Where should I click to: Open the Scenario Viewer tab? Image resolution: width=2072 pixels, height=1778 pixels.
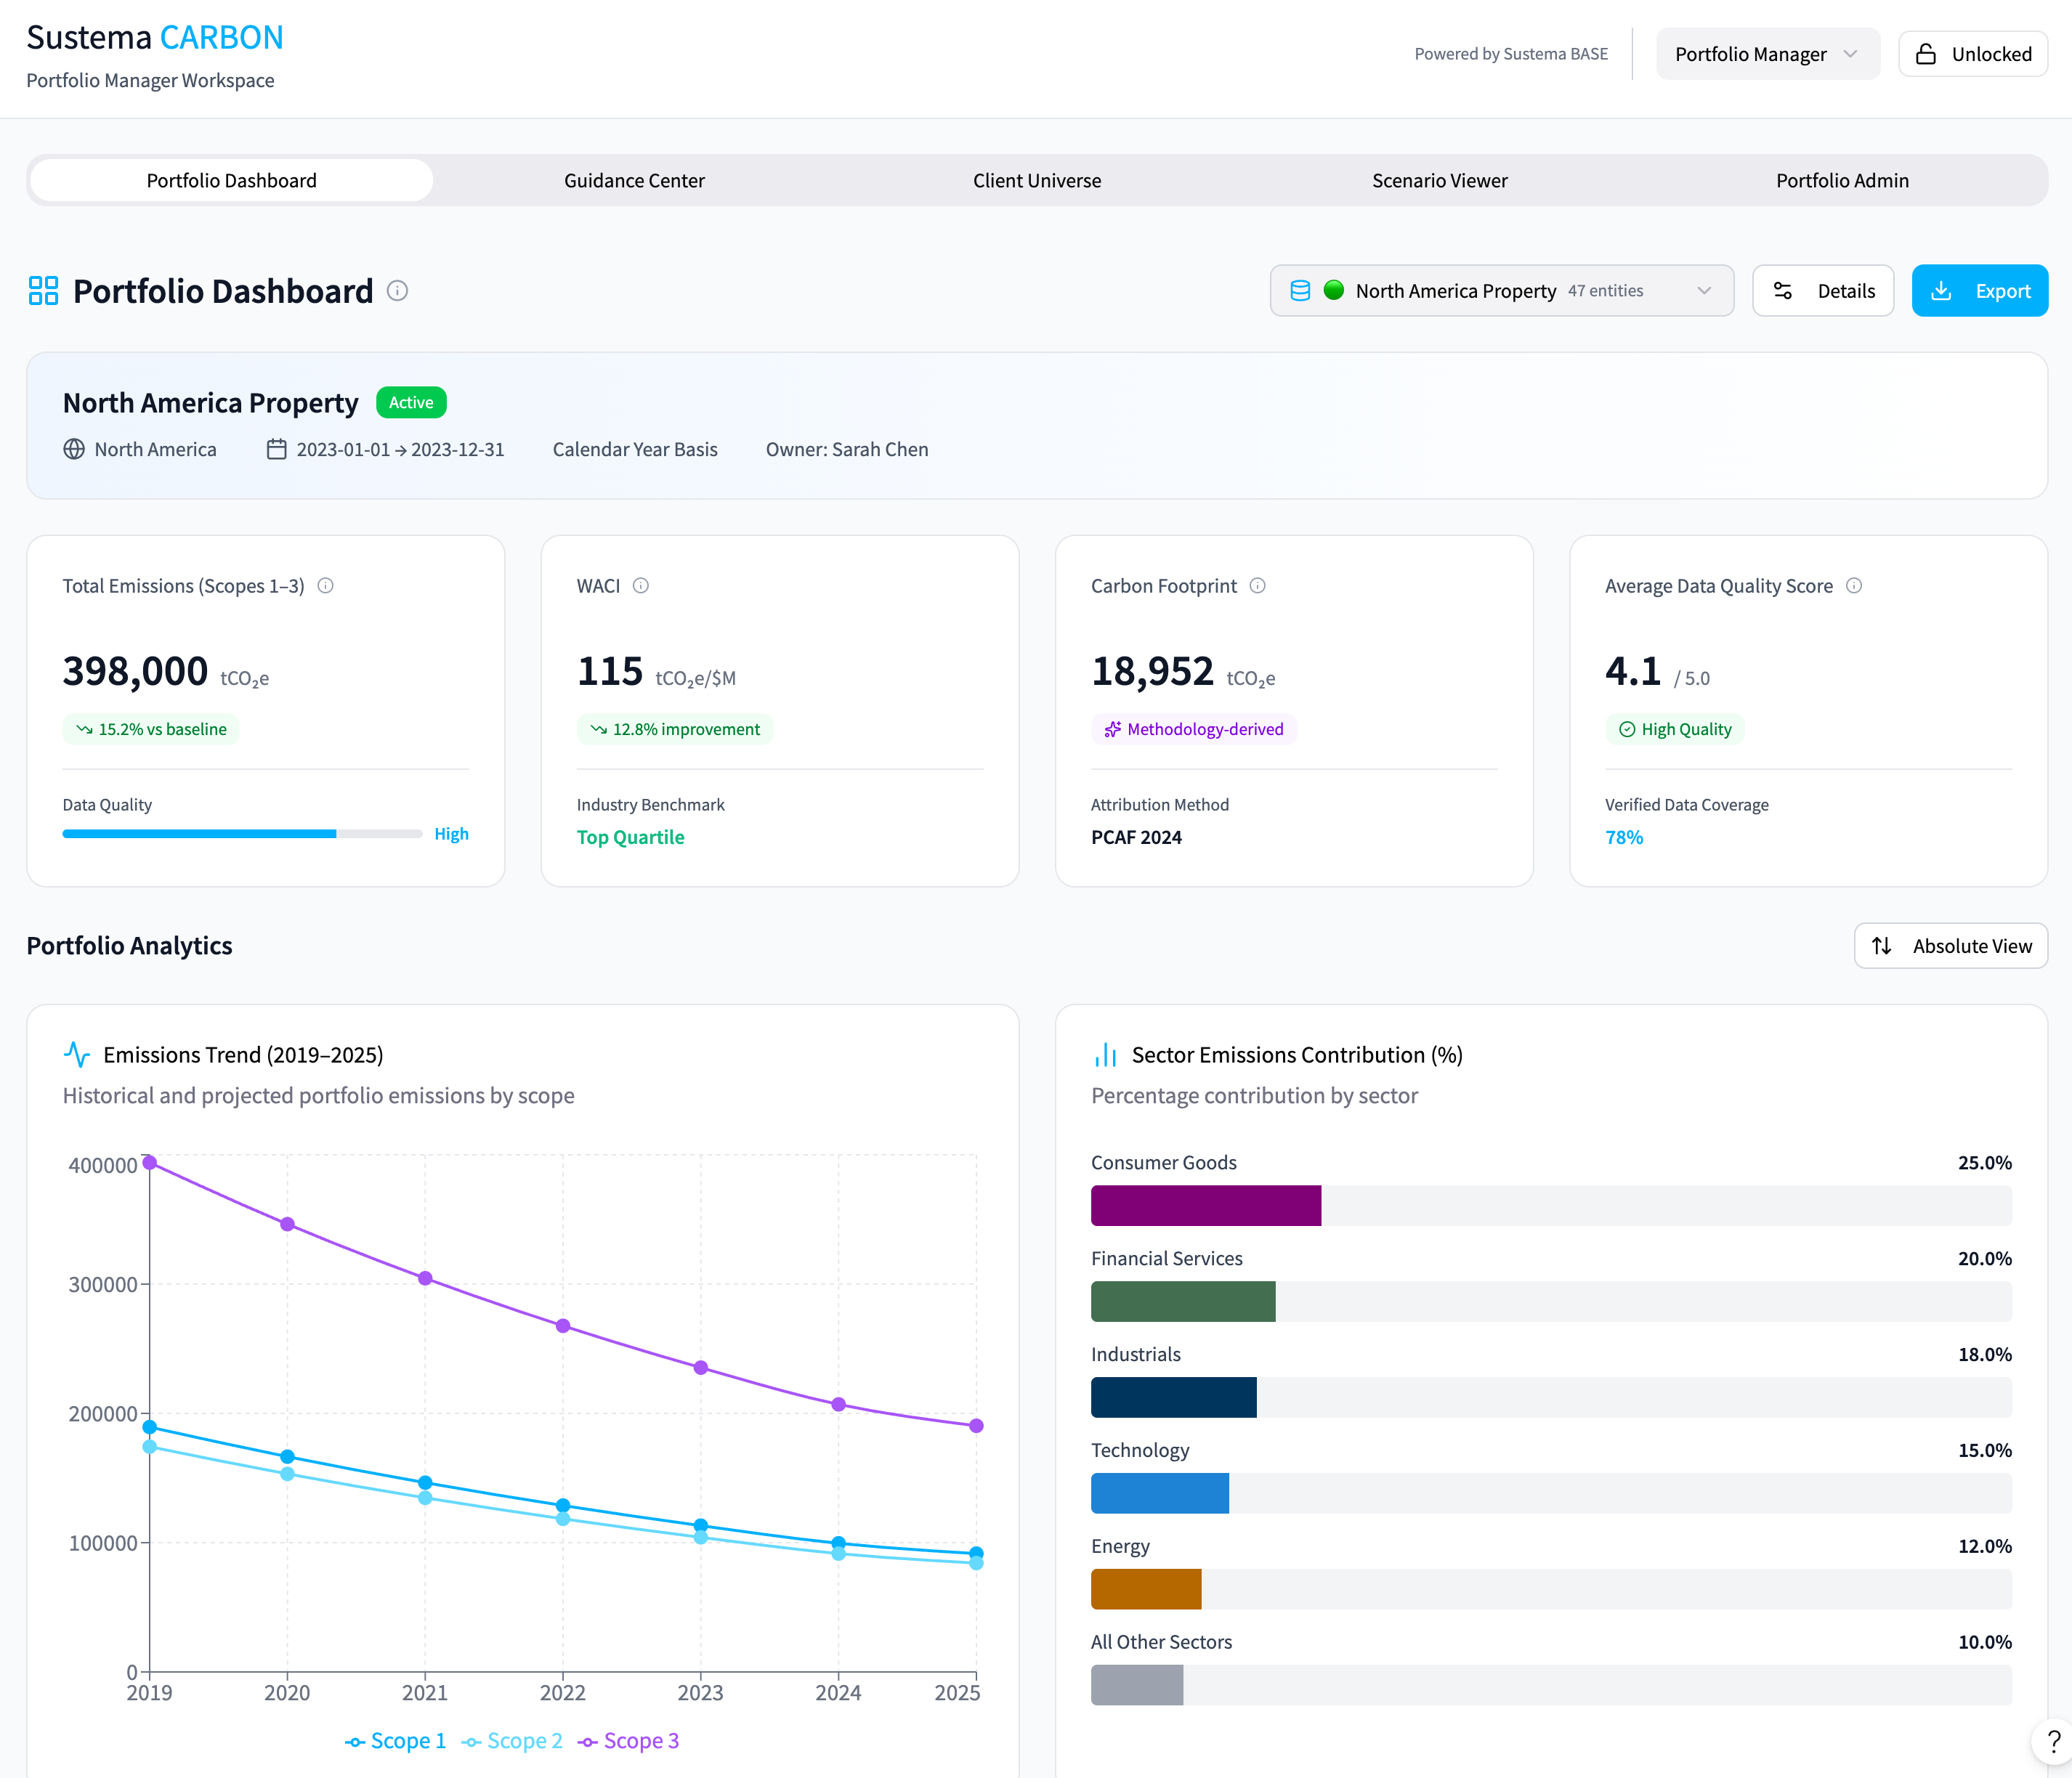pyautogui.click(x=1440, y=181)
